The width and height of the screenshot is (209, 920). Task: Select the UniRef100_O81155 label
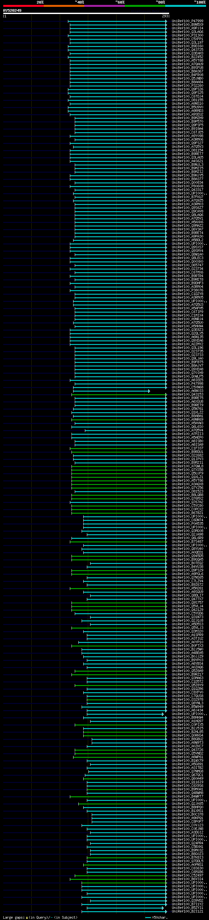187,100
